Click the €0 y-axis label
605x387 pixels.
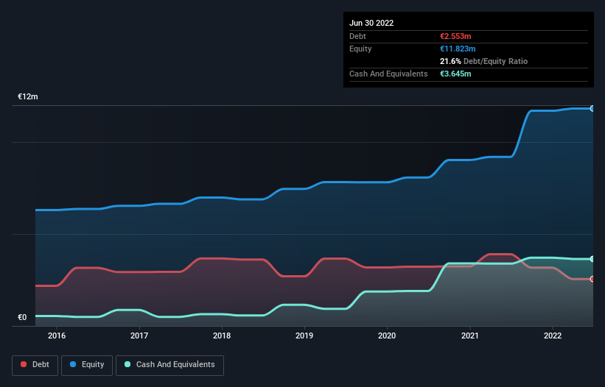[22, 317]
